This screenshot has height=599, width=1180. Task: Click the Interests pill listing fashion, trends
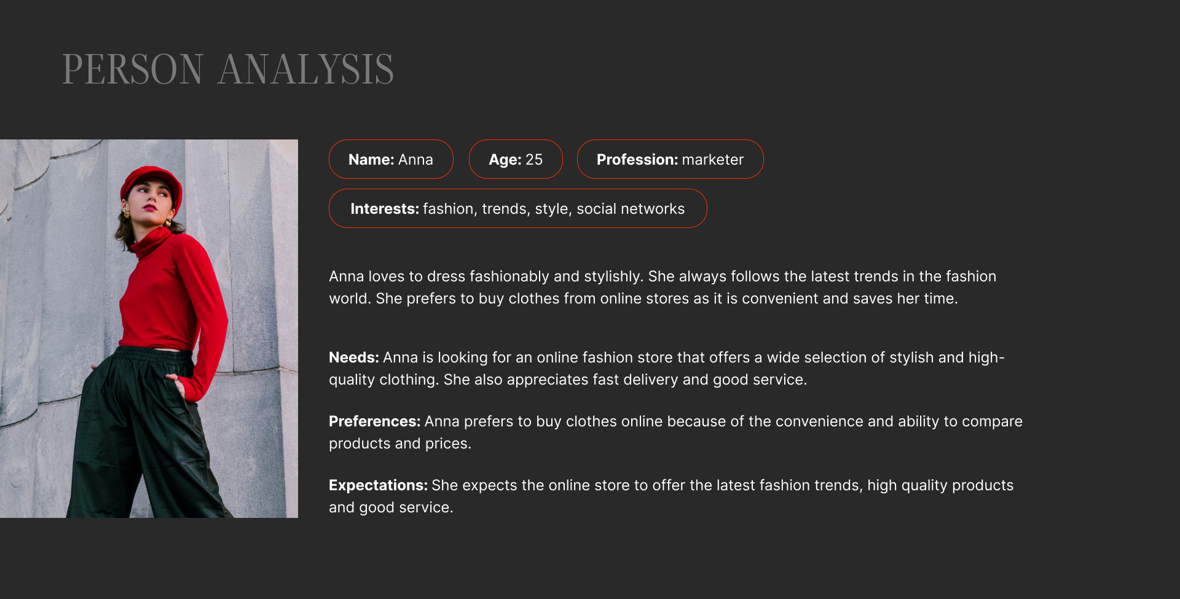[517, 209]
